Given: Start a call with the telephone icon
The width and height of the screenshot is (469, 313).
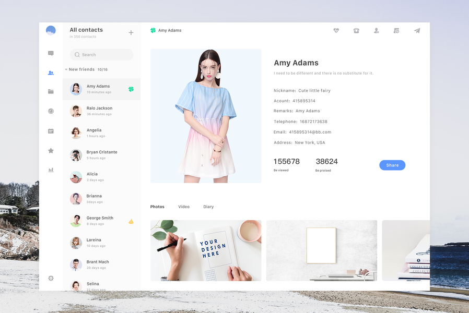Looking at the screenshot, I should [x=356, y=30].
